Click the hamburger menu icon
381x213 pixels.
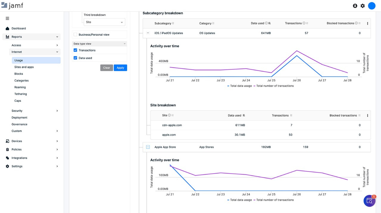(7, 18)
